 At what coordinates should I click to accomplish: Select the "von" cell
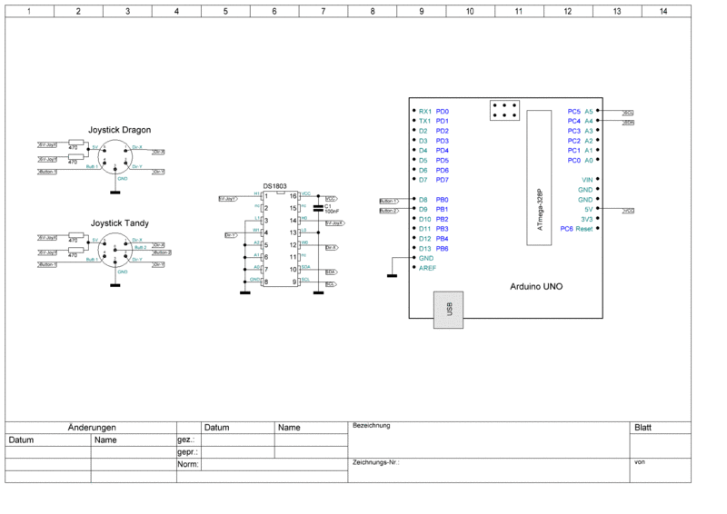point(661,470)
